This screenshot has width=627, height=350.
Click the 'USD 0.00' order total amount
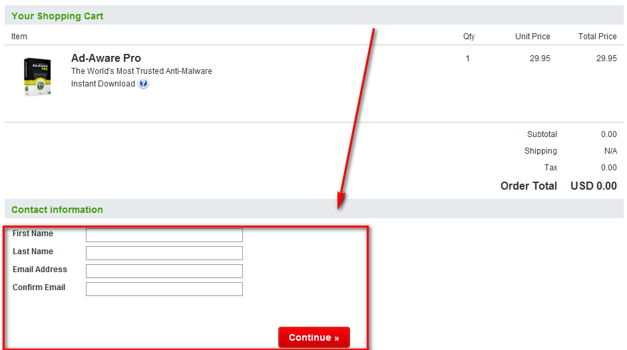[x=594, y=186]
